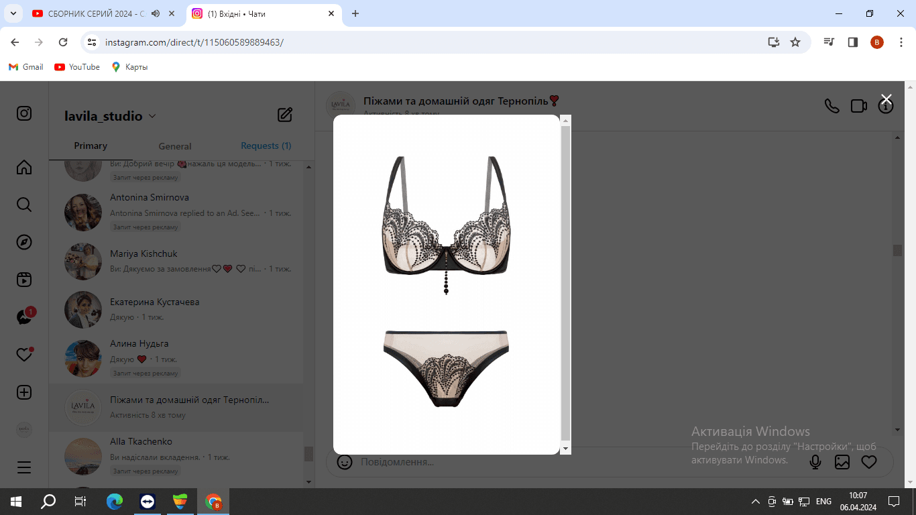
Task: Switch to the YouTube СБОРНИК СЕРИЙ tab
Action: coord(97,13)
